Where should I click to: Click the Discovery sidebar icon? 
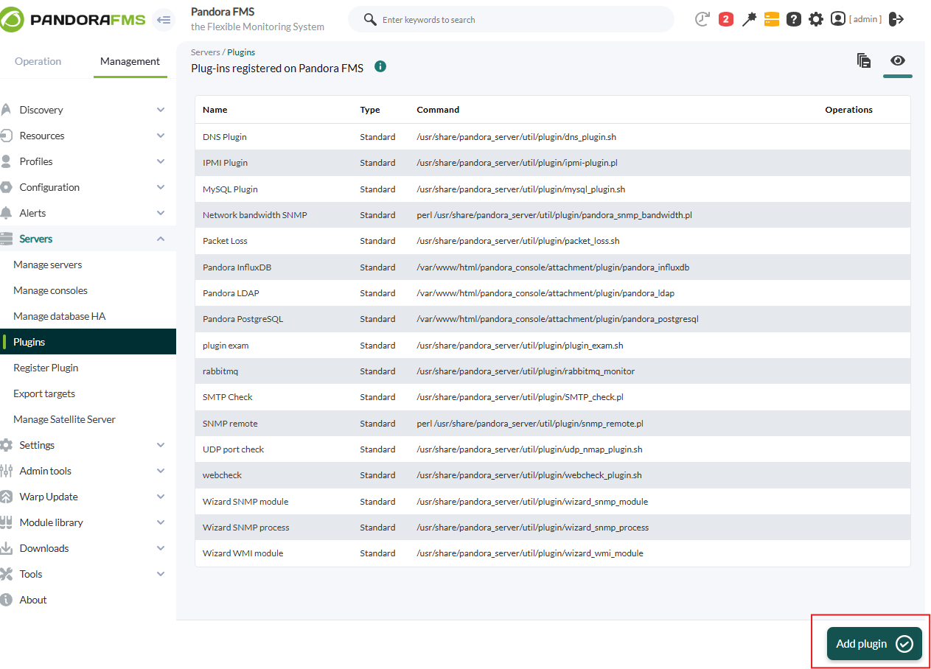pos(6,110)
